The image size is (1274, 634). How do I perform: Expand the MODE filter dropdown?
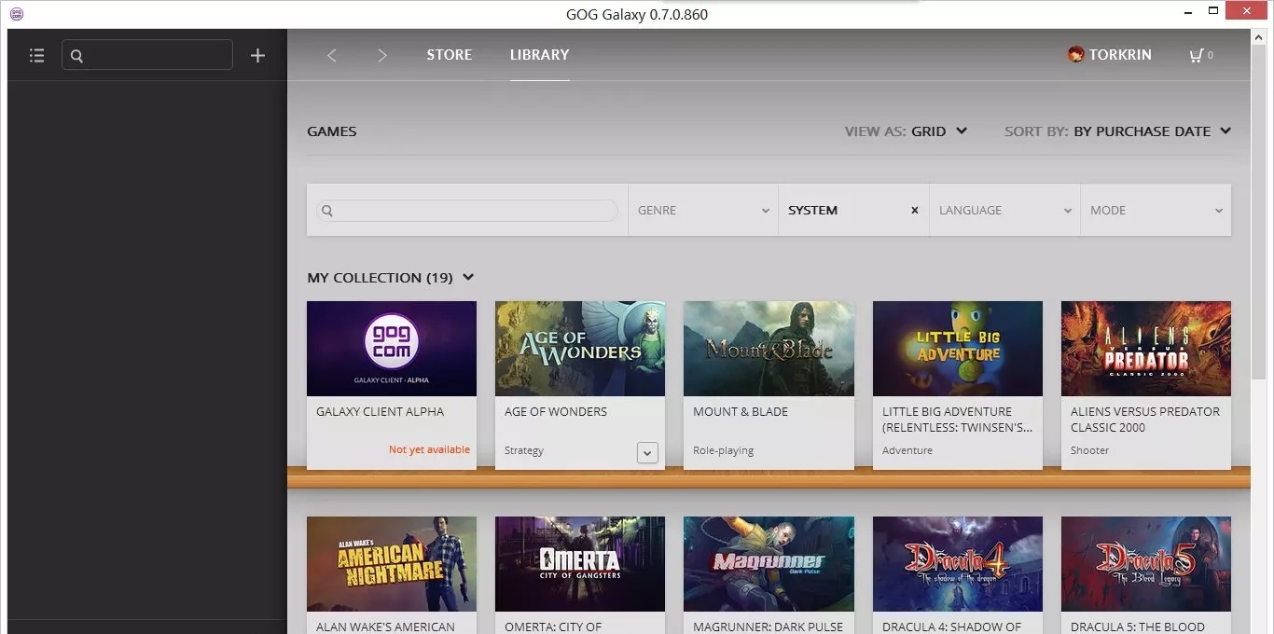click(x=1156, y=210)
